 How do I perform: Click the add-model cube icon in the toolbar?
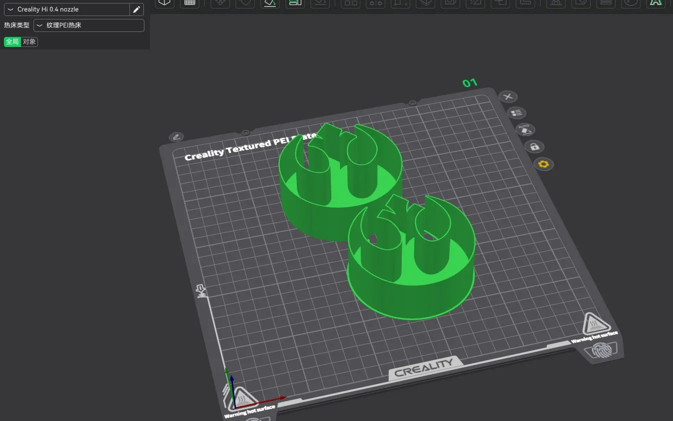coord(164,2)
